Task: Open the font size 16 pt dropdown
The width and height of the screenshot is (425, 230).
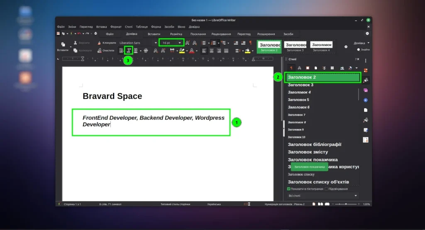Action: [180, 43]
